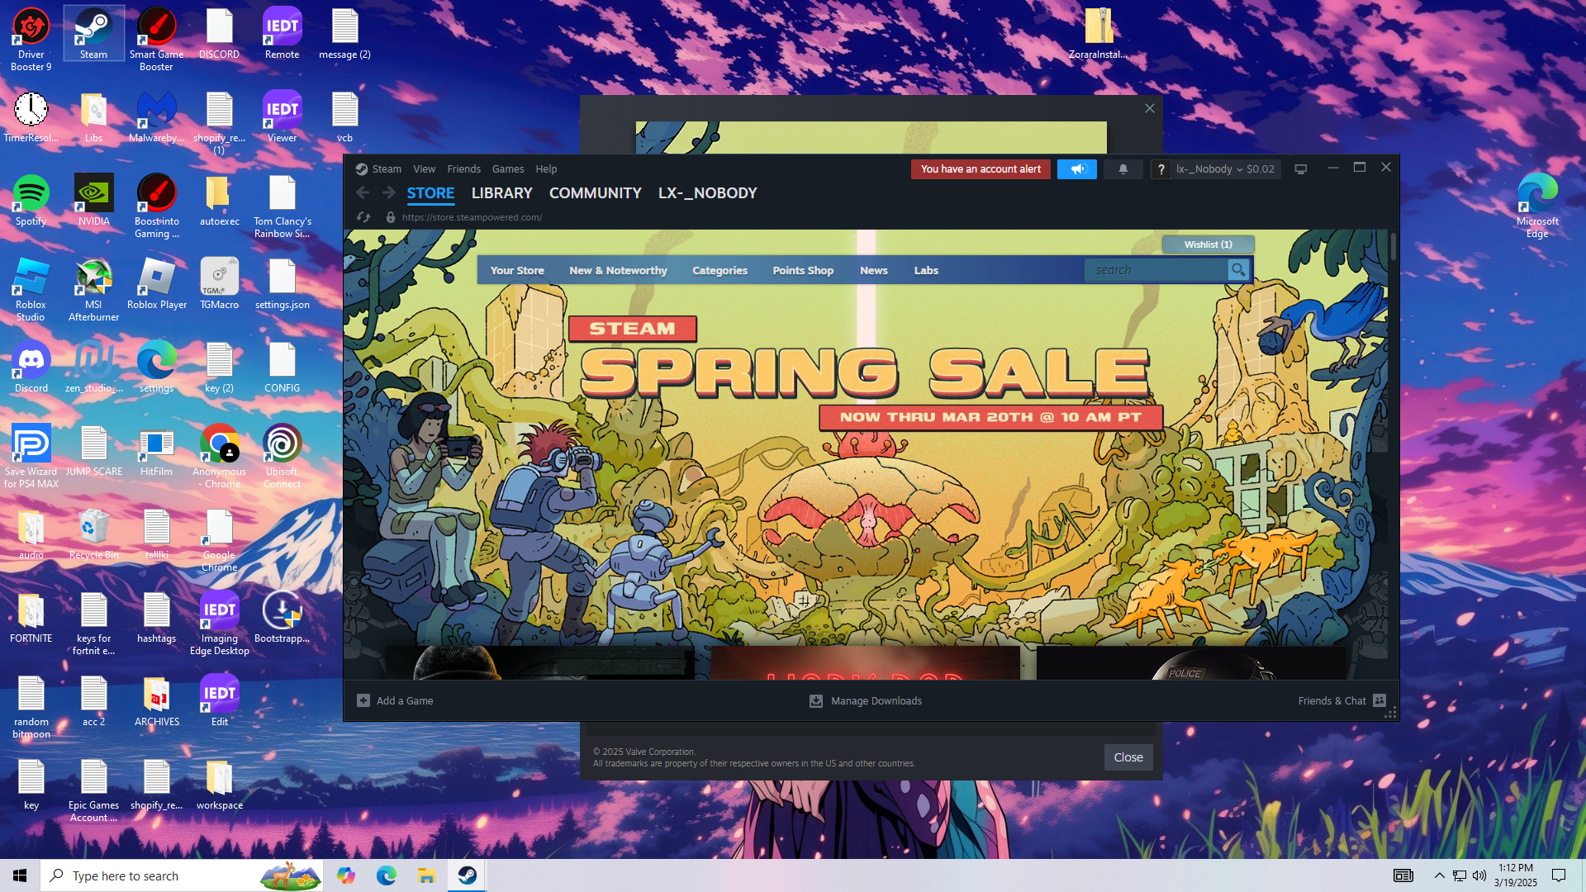Open Wishlist (1)

(1208, 244)
